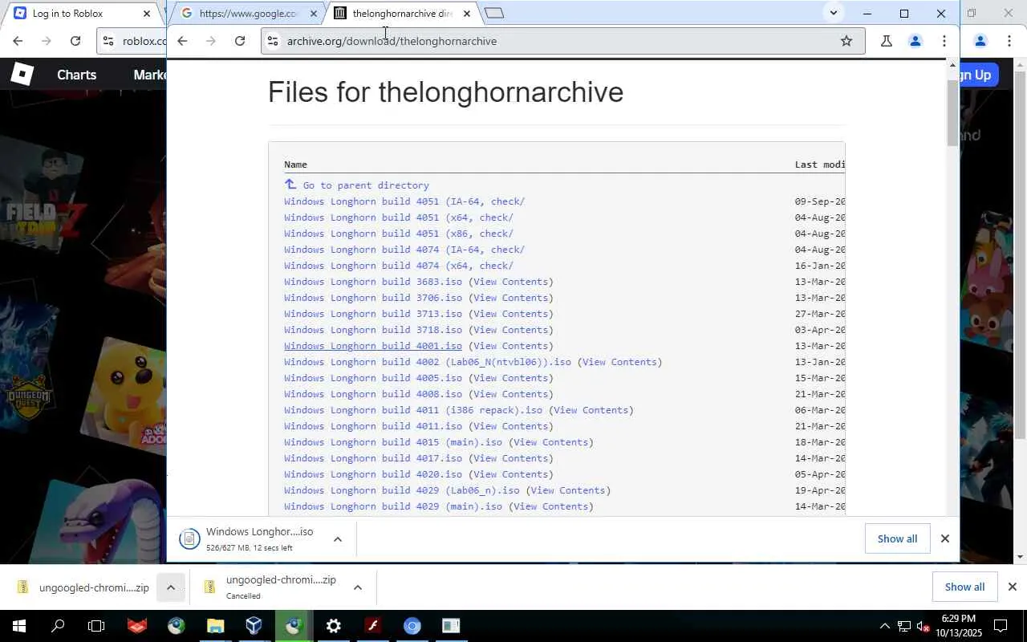Close the Log in to Roblox tab
This screenshot has width=1027, height=642.
[146, 14]
